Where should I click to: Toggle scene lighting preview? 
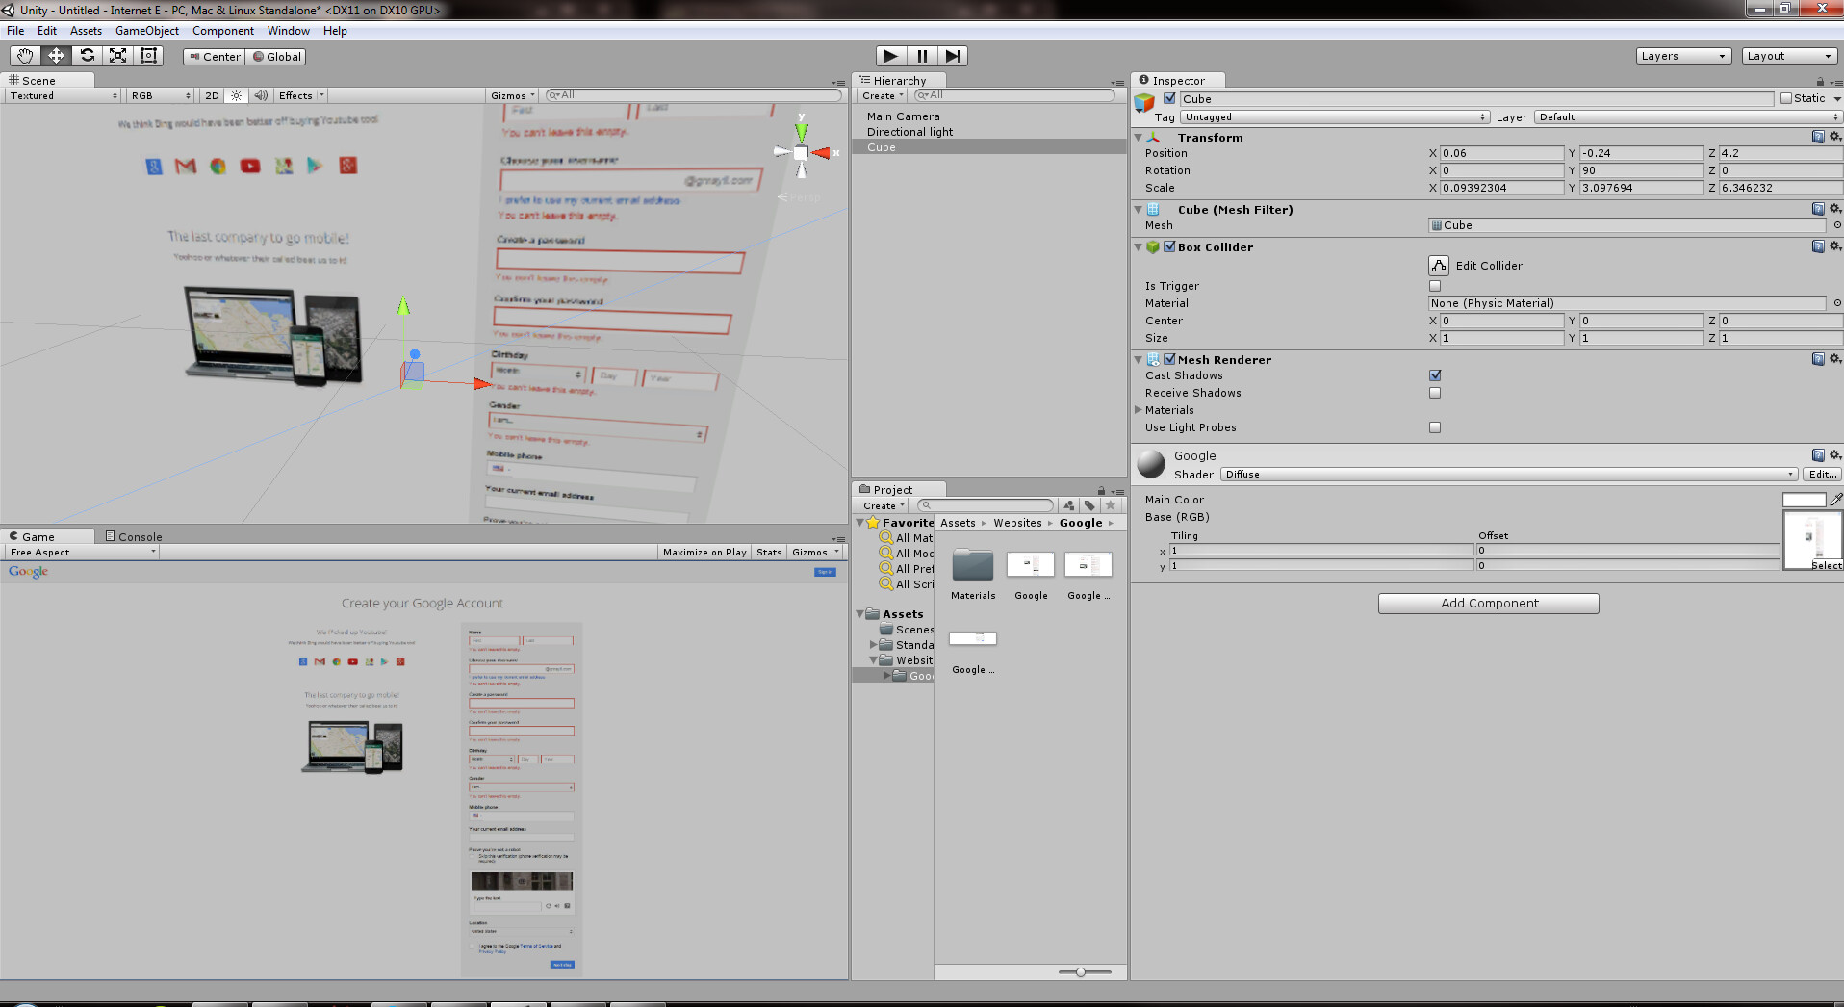(236, 94)
